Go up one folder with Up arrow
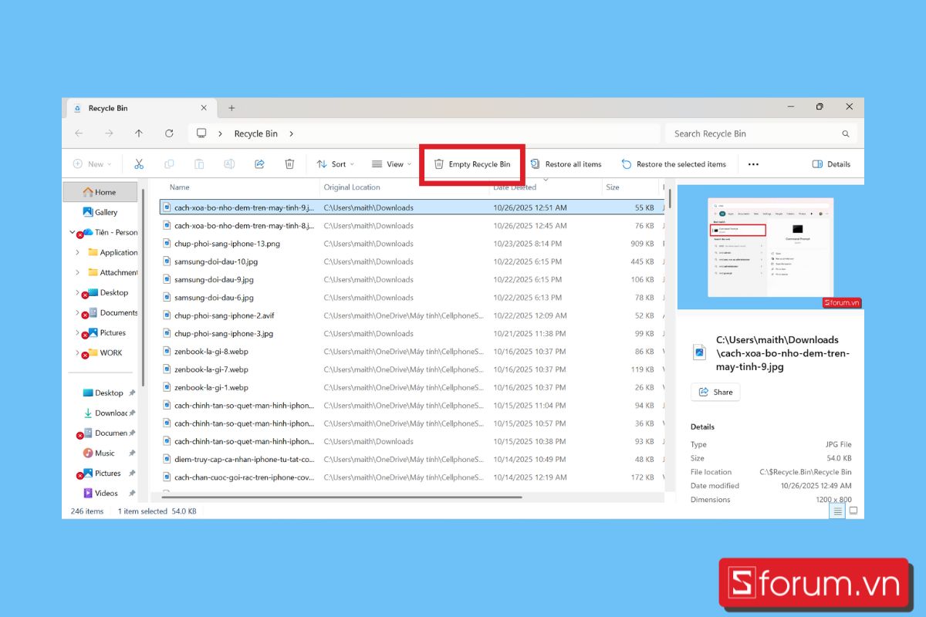This screenshot has width=926, height=617. [139, 133]
